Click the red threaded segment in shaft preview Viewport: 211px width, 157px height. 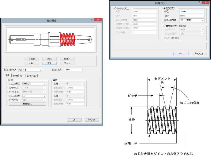69,40
